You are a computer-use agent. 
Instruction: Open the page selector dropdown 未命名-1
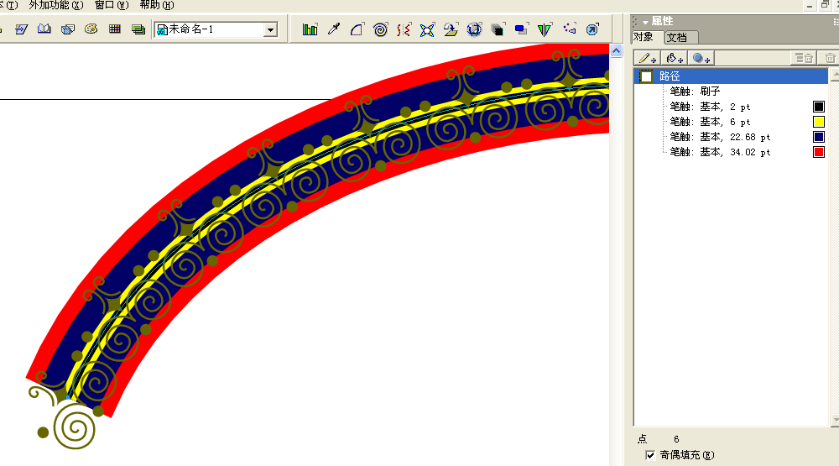pyautogui.click(x=271, y=29)
